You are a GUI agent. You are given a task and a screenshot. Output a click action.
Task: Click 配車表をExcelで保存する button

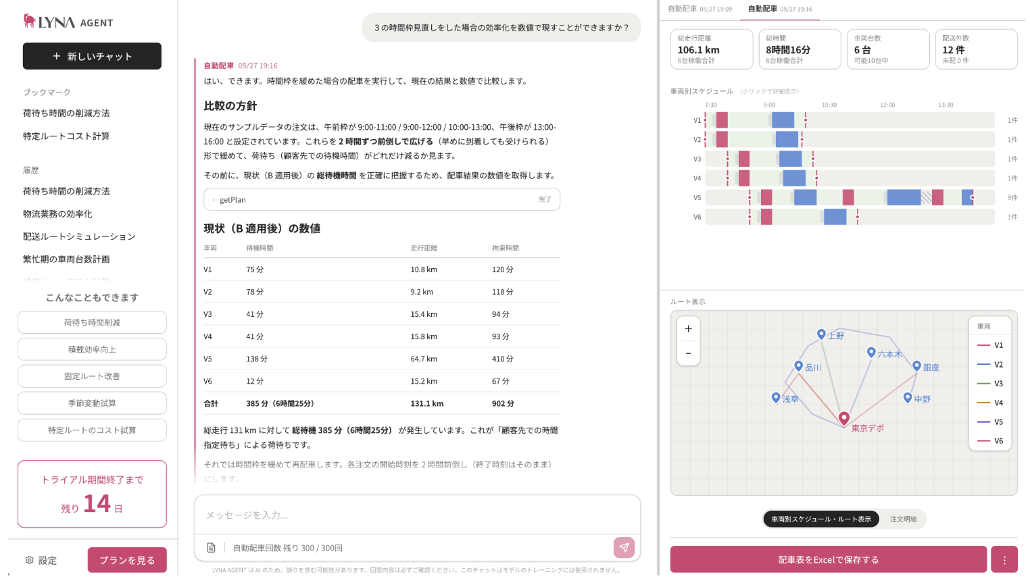829,560
